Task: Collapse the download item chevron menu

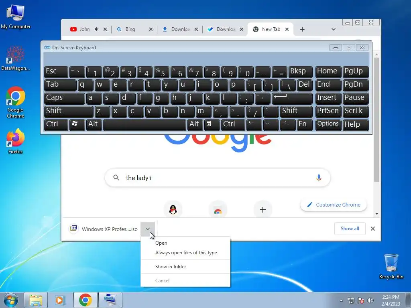Action: click(x=148, y=229)
